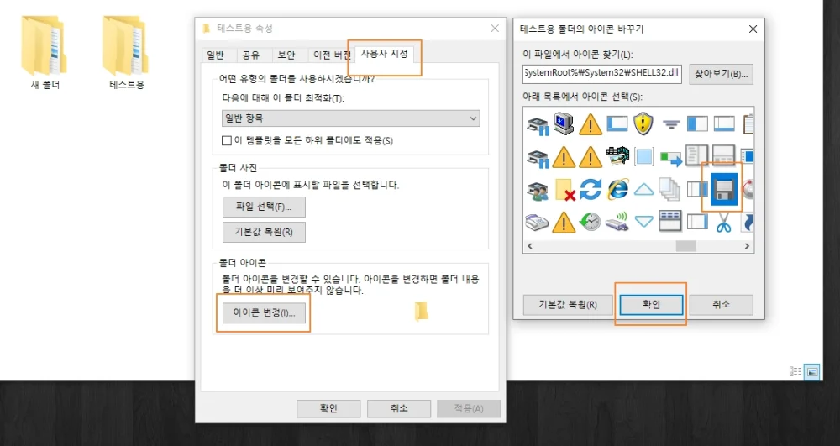Viewport: 840px width, 446px height.
Task: Select the clock with green arrow icon
Action: pos(591,222)
